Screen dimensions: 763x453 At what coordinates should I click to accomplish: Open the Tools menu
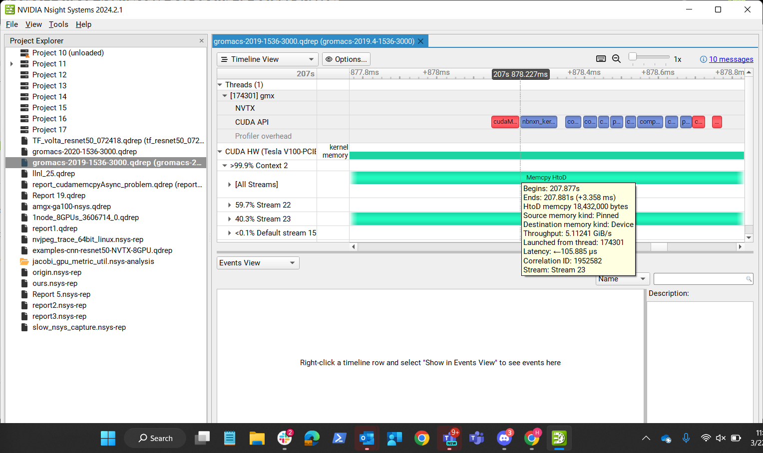point(58,24)
